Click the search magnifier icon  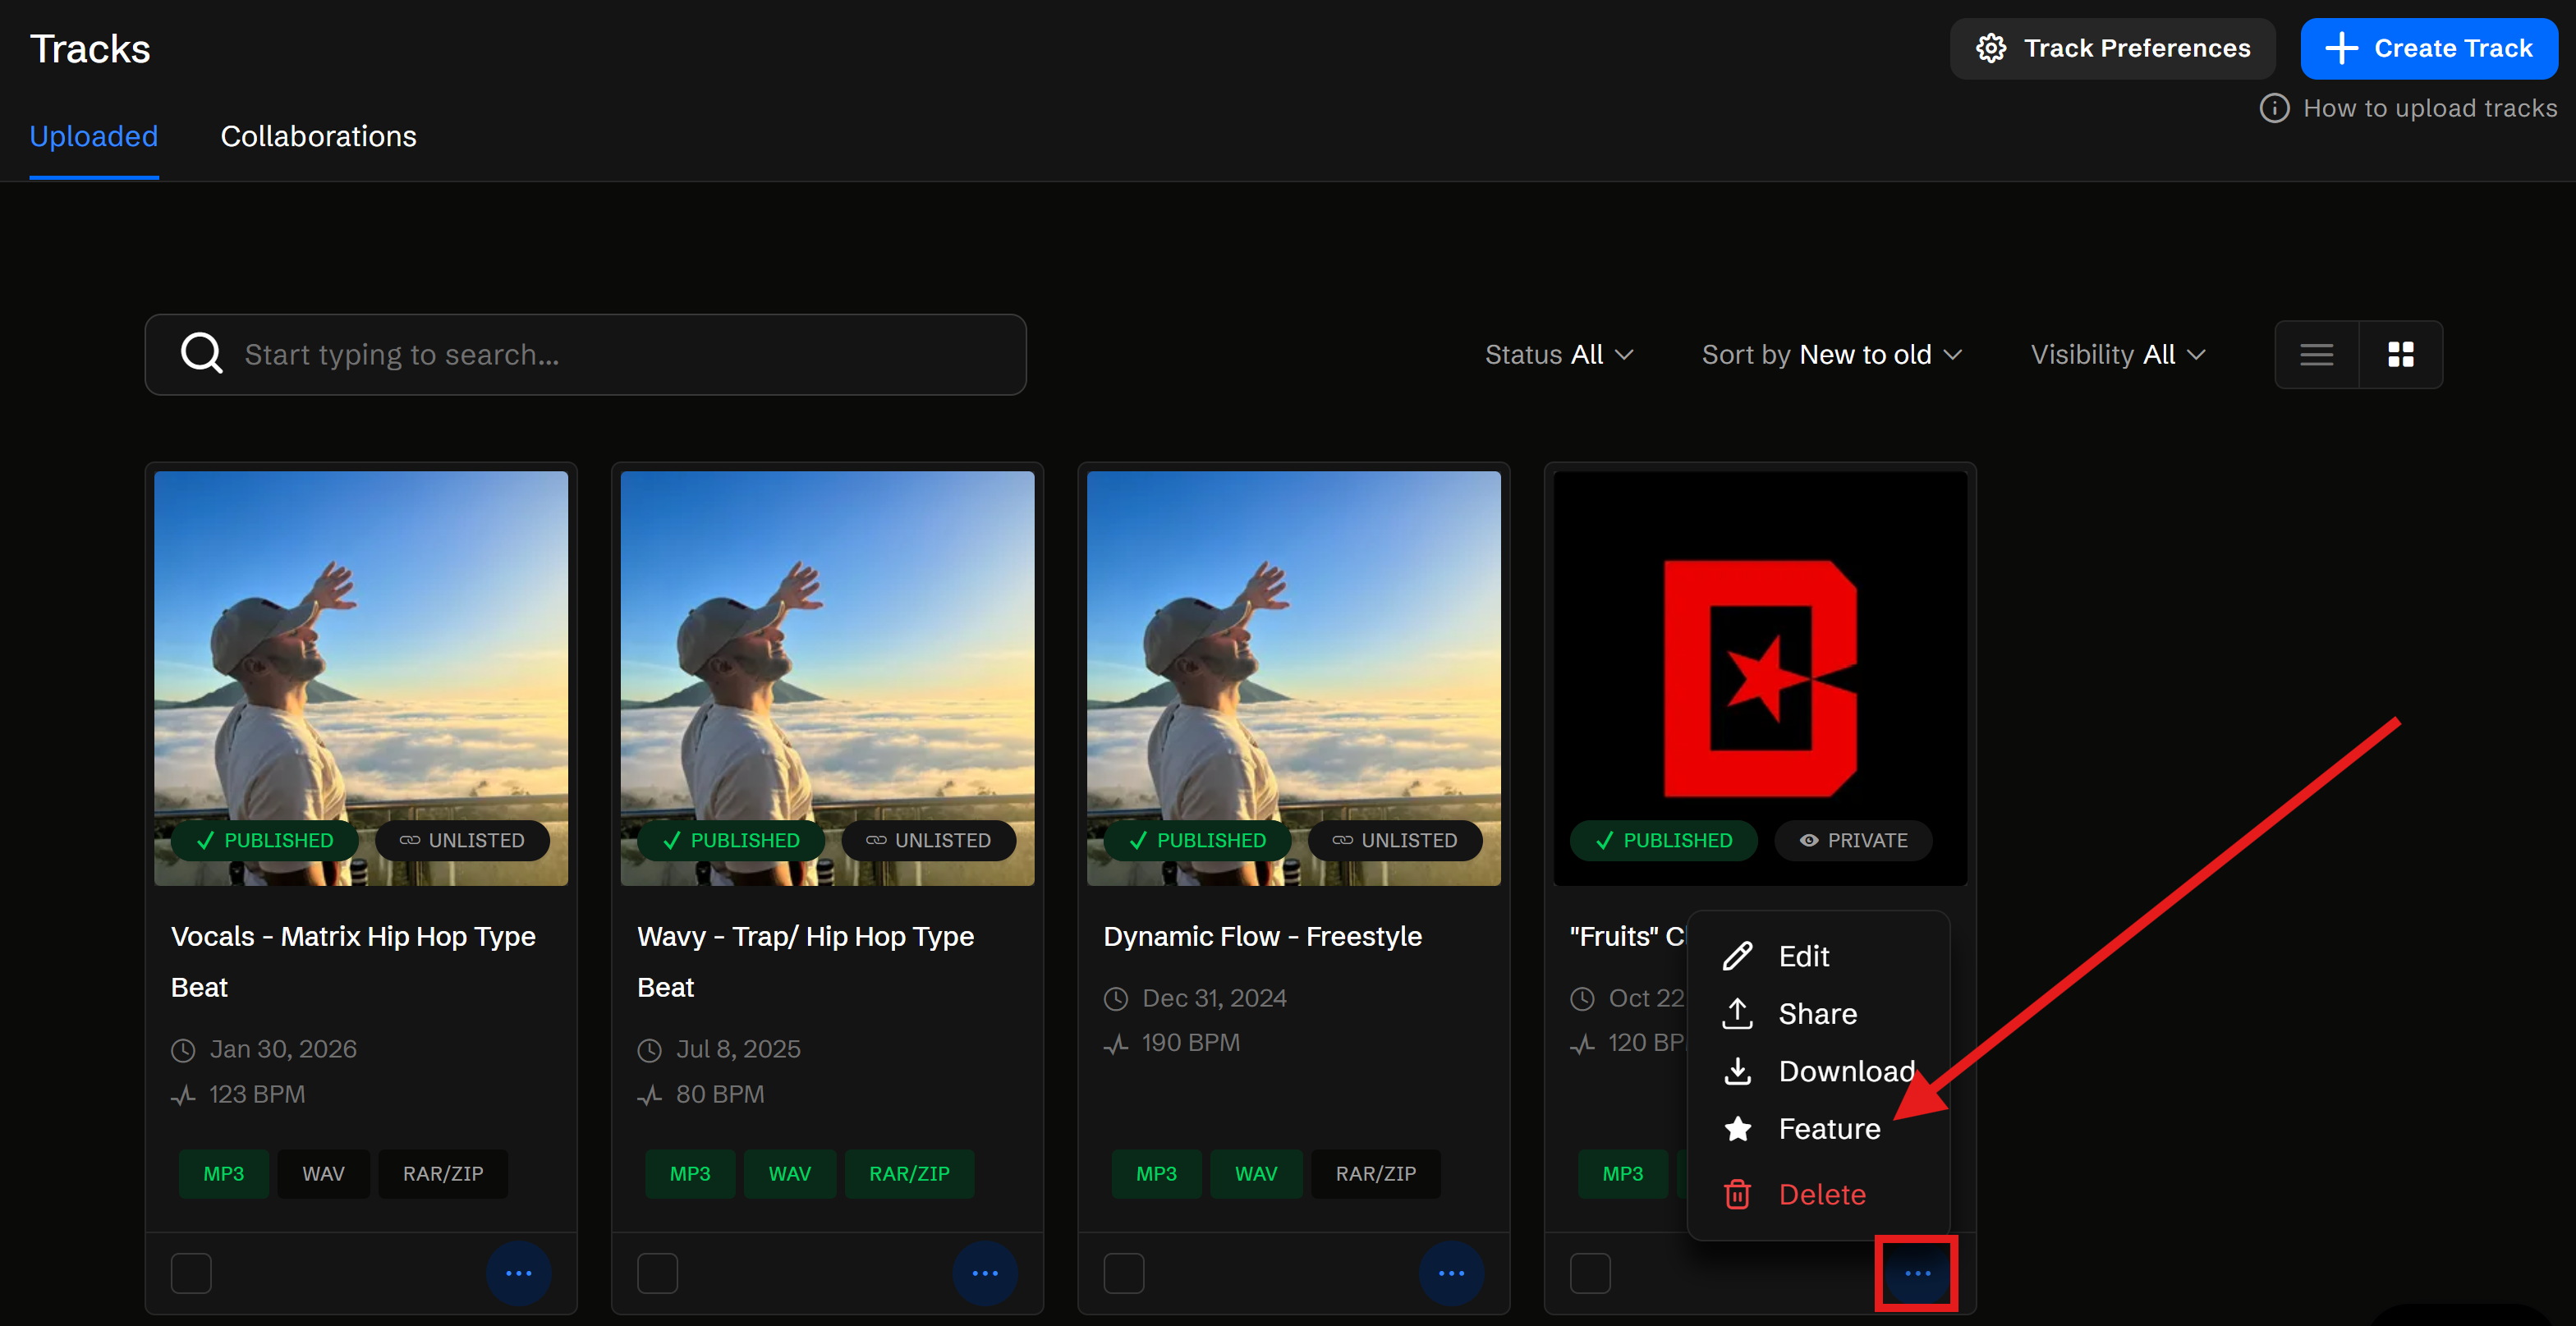pos(201,354)
